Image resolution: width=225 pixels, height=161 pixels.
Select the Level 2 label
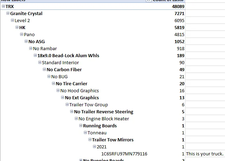22,21
